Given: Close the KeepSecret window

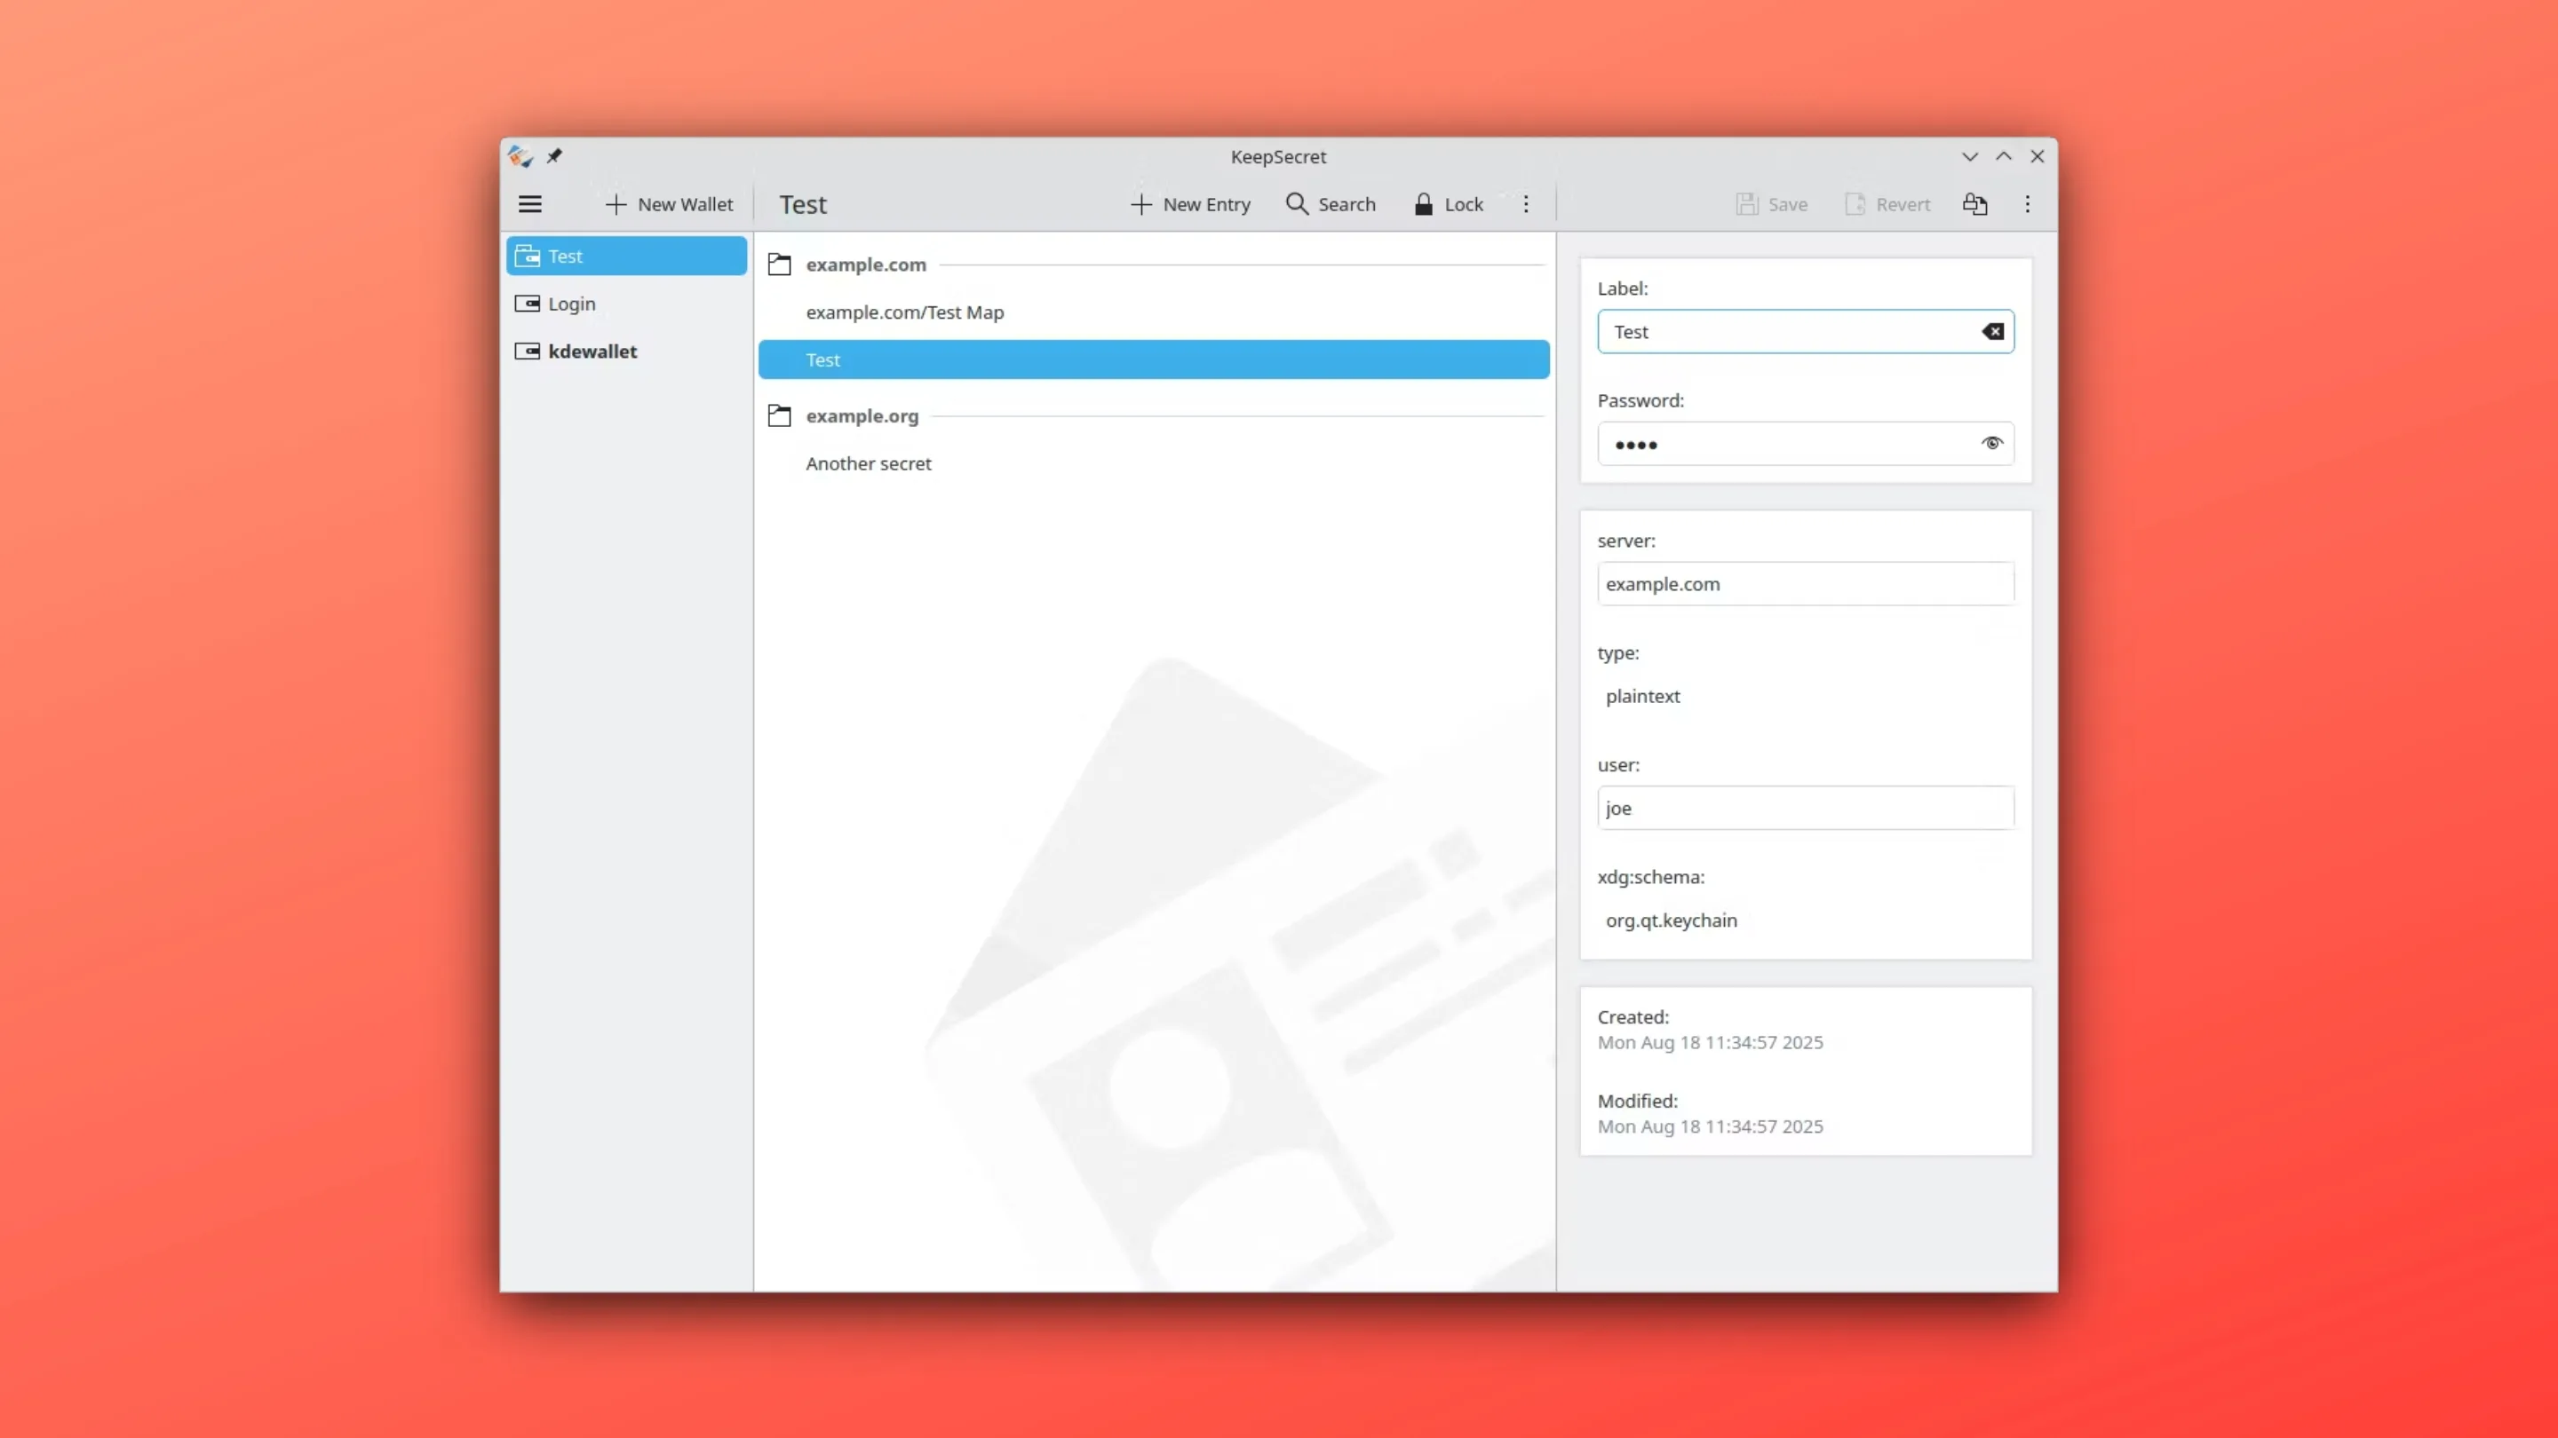Looking at the screenshot, I should pyautogui.click(x=2038, y=157).
